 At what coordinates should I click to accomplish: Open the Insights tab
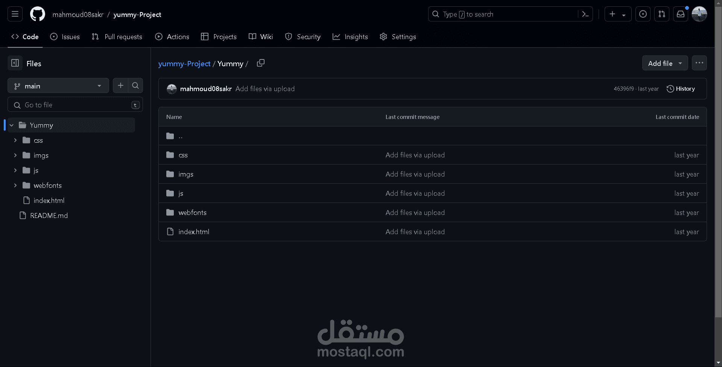(350, 37)
